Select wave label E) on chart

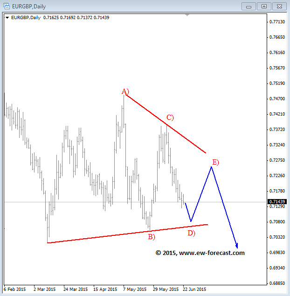click(215, 162)
